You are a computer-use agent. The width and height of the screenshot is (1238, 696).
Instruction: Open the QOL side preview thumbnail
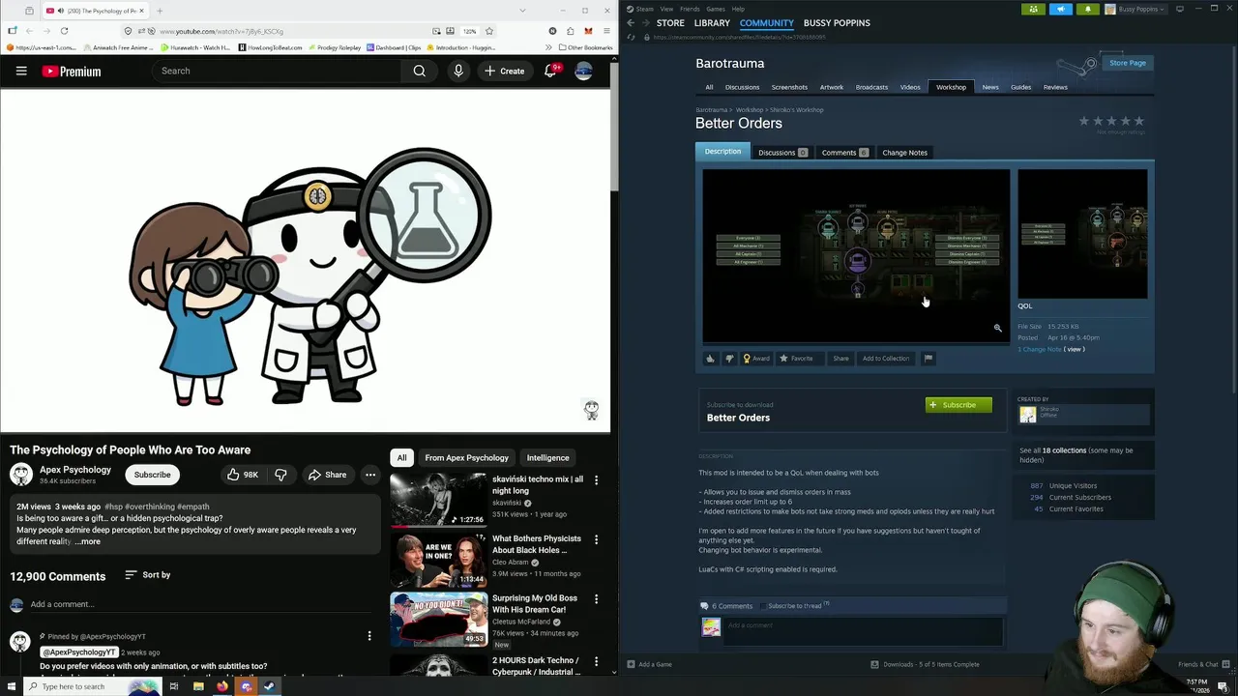(x=1082, y=234)
